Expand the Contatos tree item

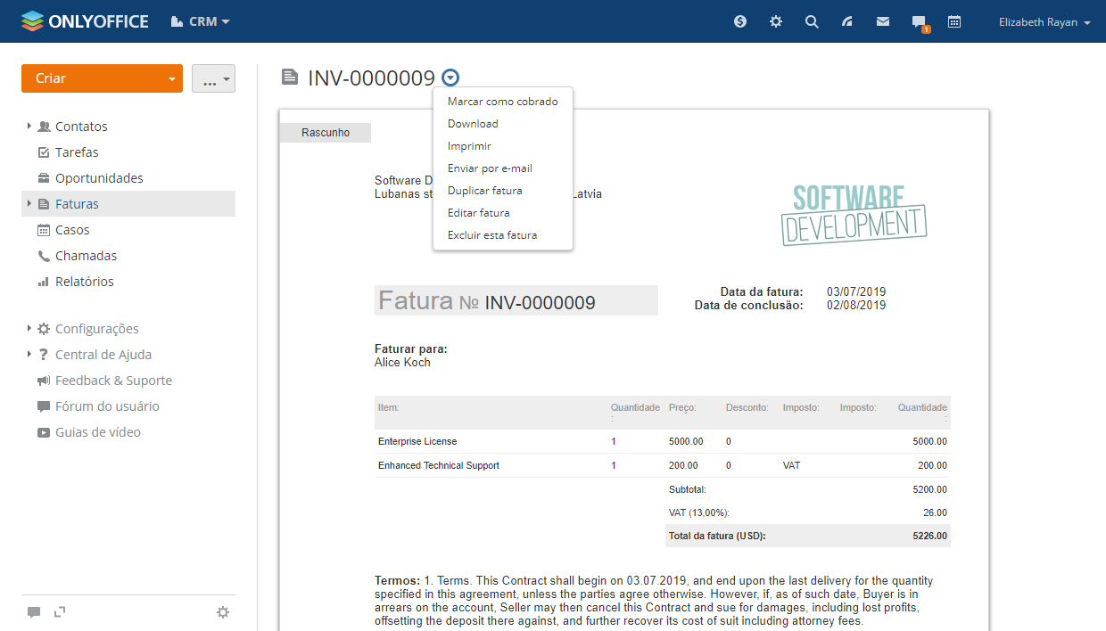[x=29, y=127]
